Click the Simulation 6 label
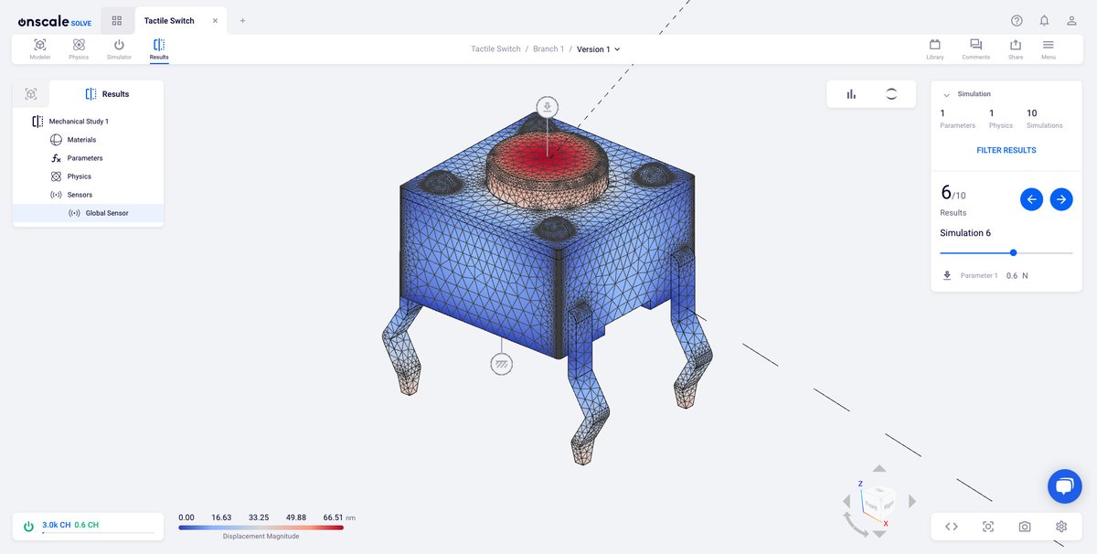The image size is (1097, 554). (964, 233)
